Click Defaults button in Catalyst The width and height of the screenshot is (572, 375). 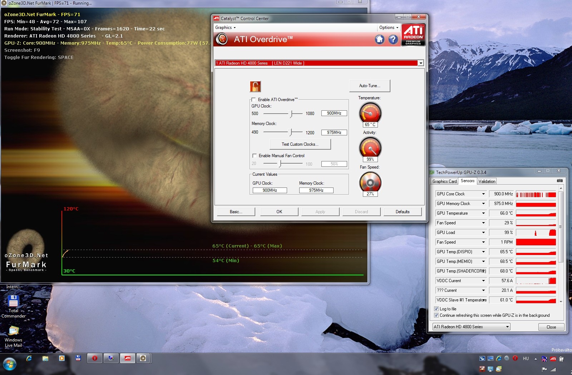(x=403, y=212)
